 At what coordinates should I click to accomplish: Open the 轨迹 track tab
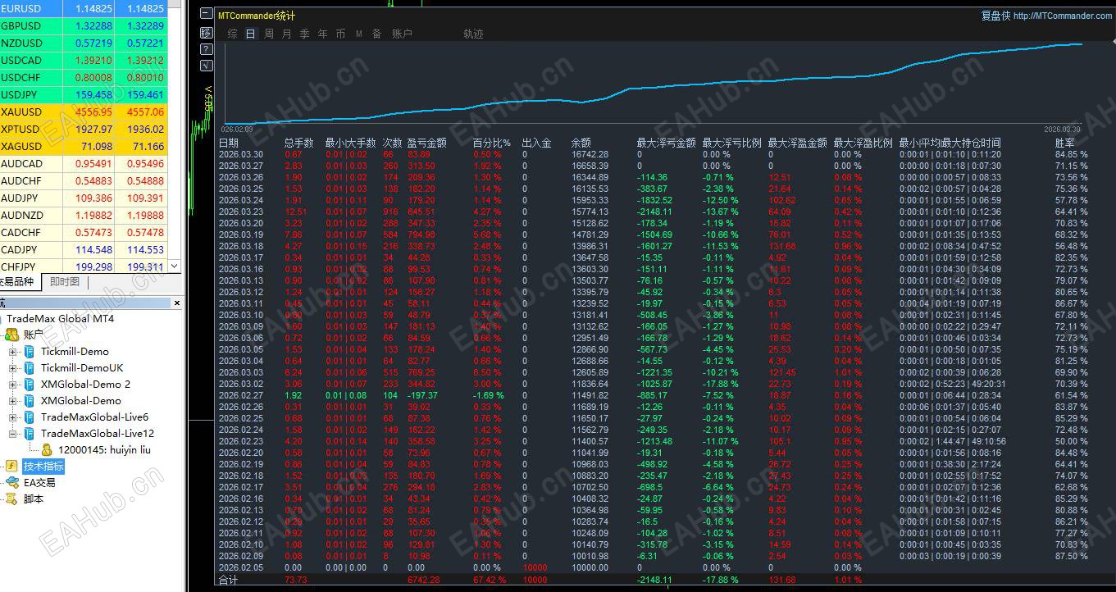(473, 34)
